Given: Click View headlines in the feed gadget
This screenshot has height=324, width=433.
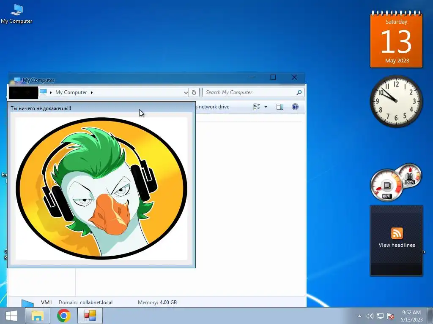Looking at the screenshot, I should [x=397, y=245].
